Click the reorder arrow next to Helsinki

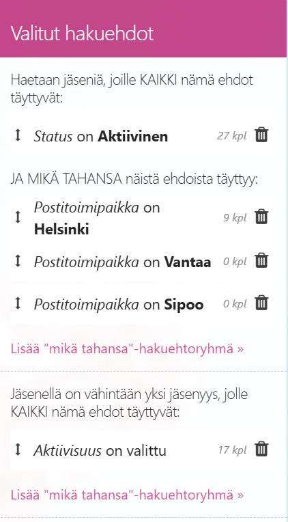tap(18, 217)
